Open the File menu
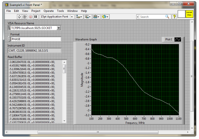The width and height of the screenshot is (199, 139). point(9,11)
